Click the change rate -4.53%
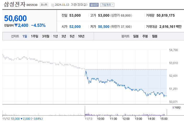Screen dimensions: 184x126 (38, 25)
